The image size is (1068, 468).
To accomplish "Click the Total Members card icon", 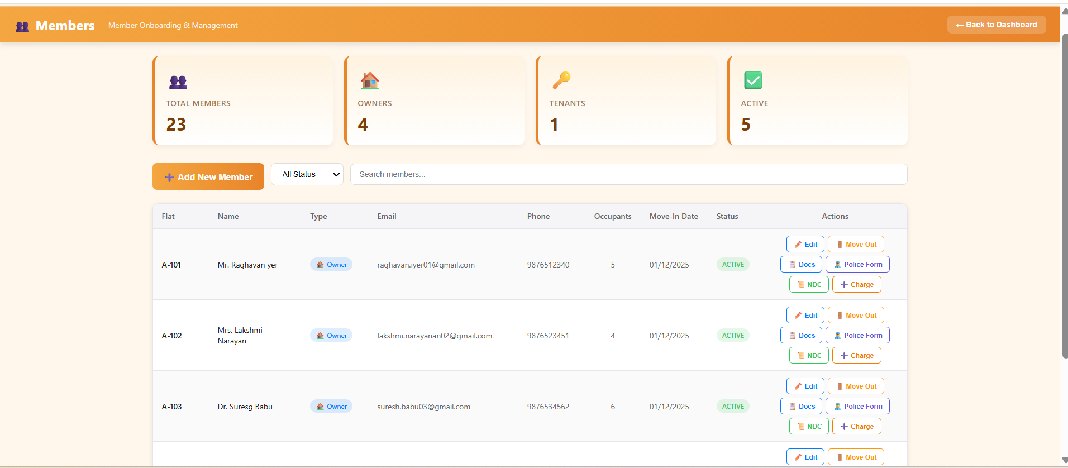I will pyautogui.click(x=178, y=82).
